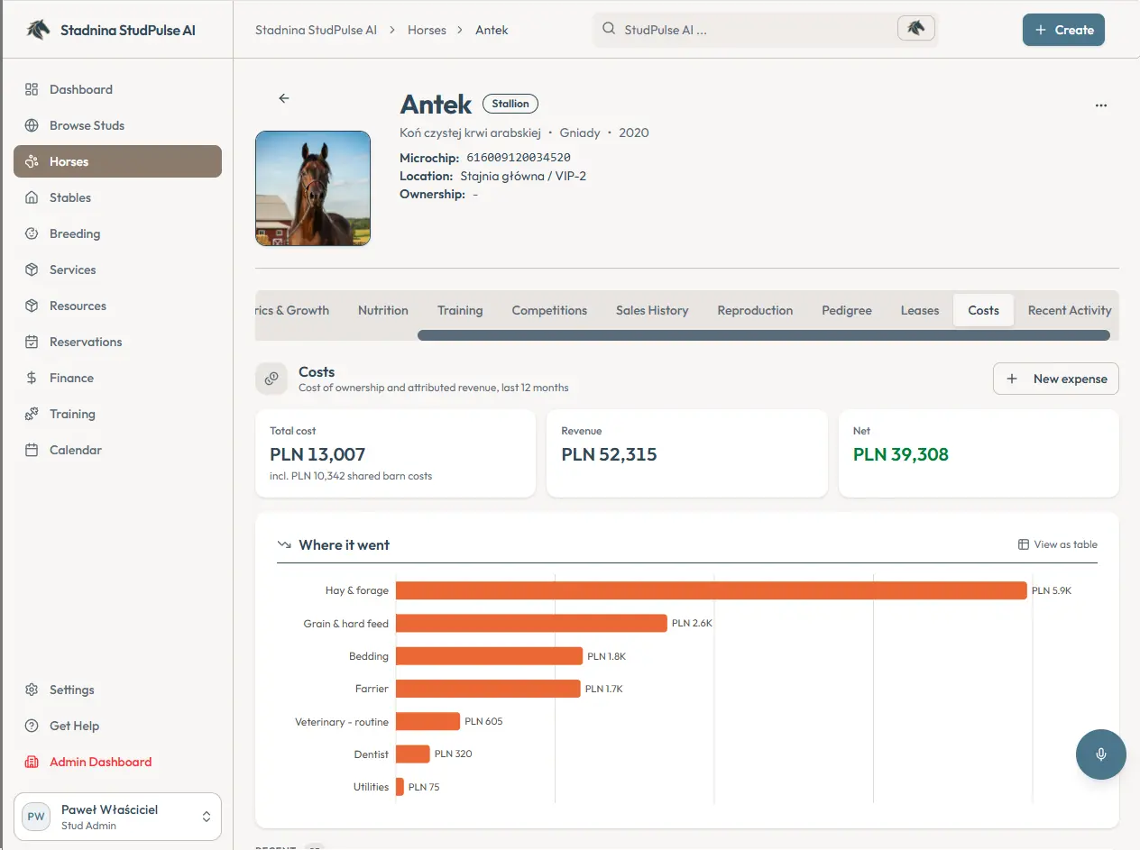Screen dimensions: 1140x850
Task: Click the microphone voice assistant button
Action: point(1101,754)
